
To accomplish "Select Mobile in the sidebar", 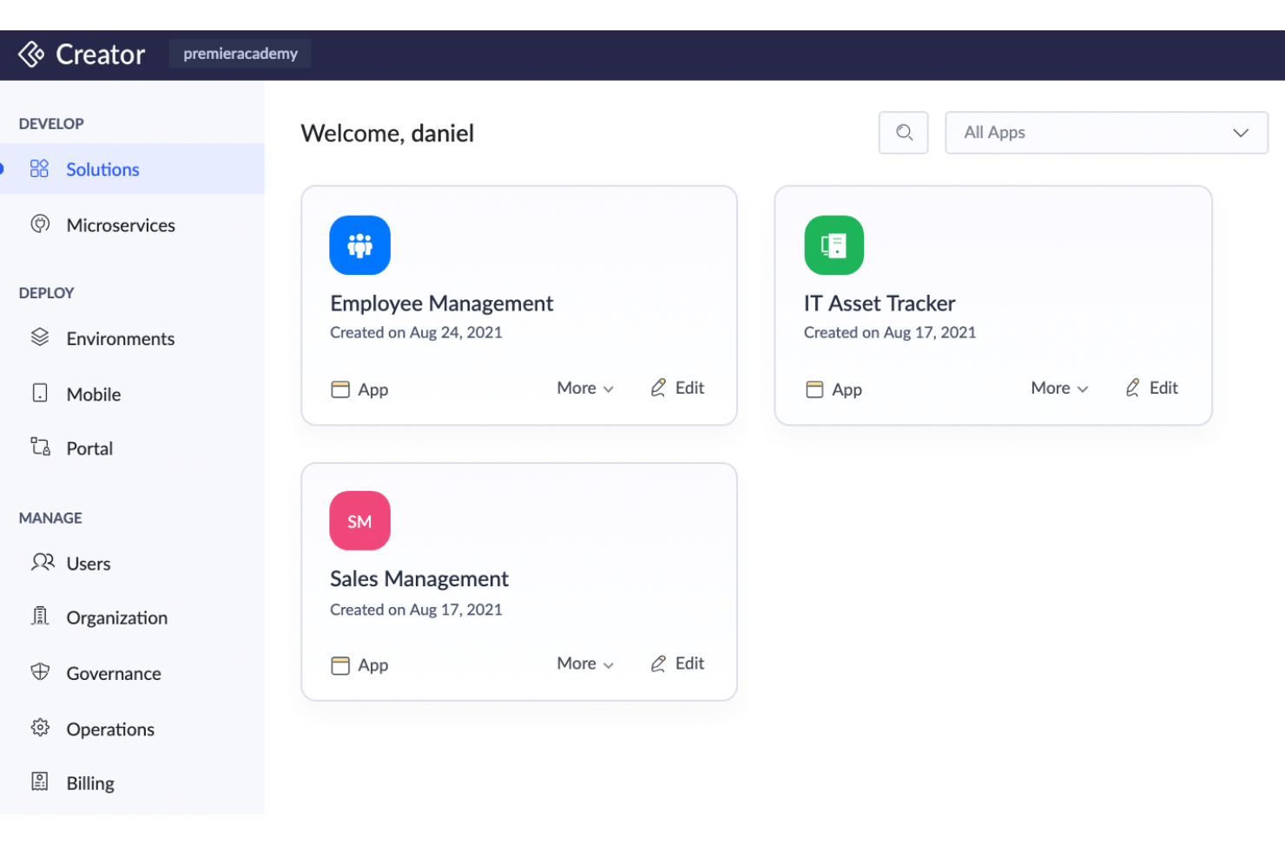I will 93,394.
